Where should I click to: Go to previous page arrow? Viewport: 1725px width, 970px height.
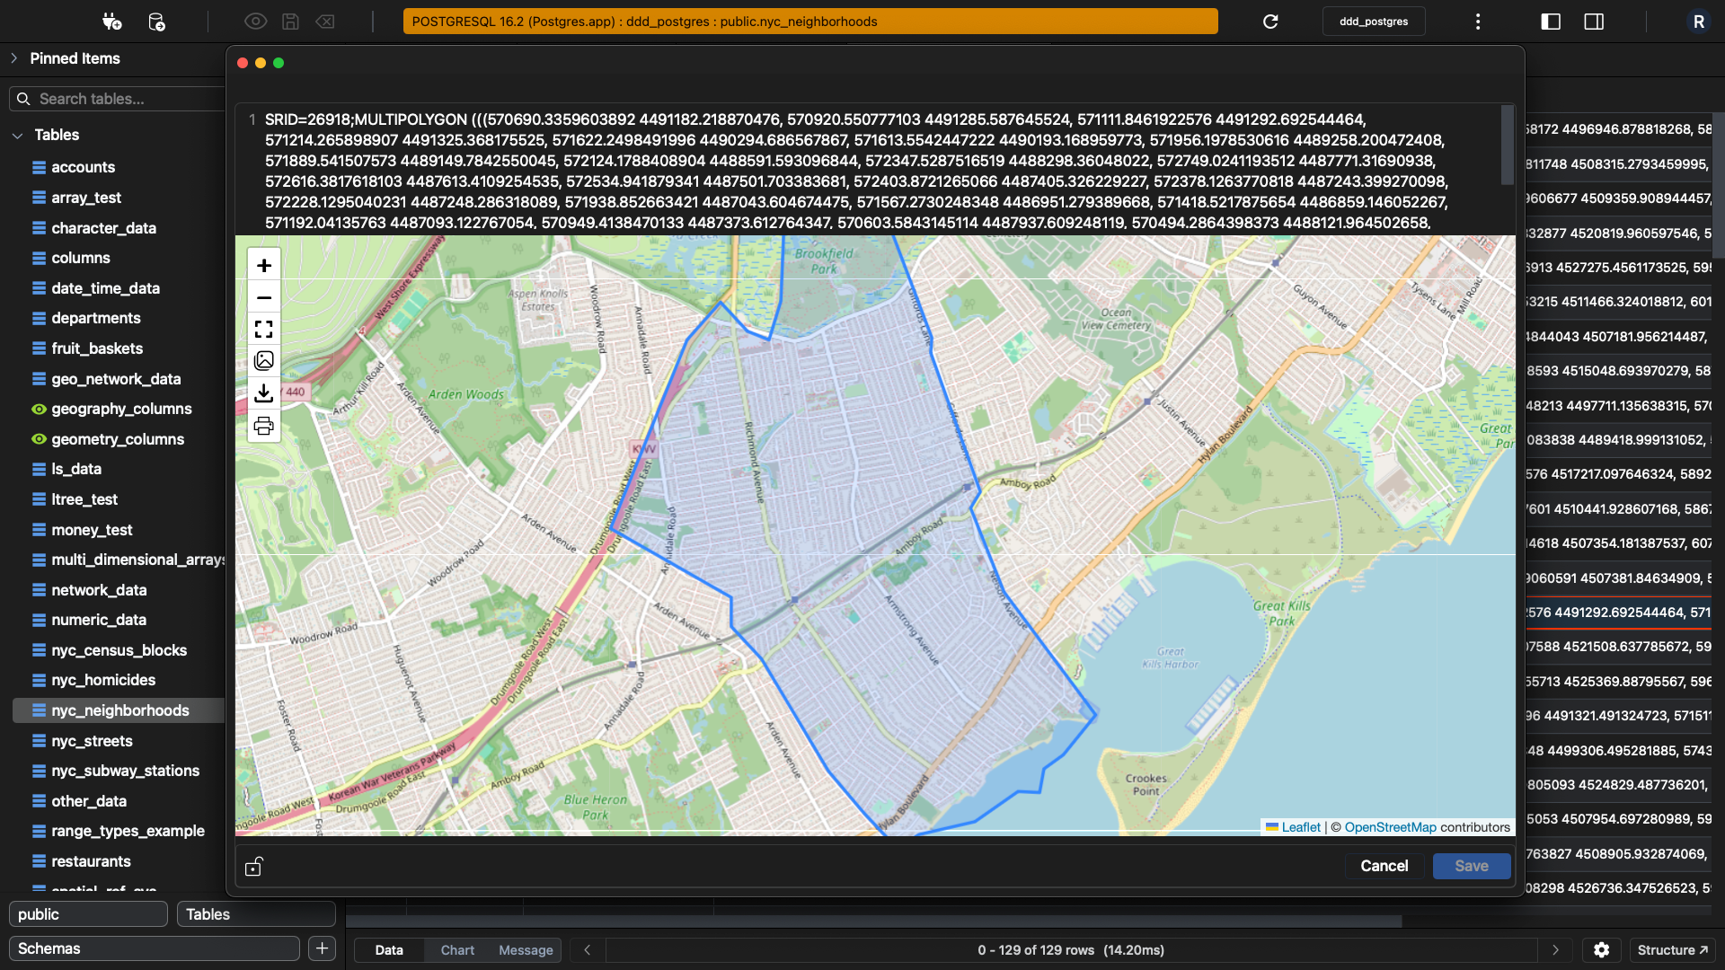tap(588, 950)
